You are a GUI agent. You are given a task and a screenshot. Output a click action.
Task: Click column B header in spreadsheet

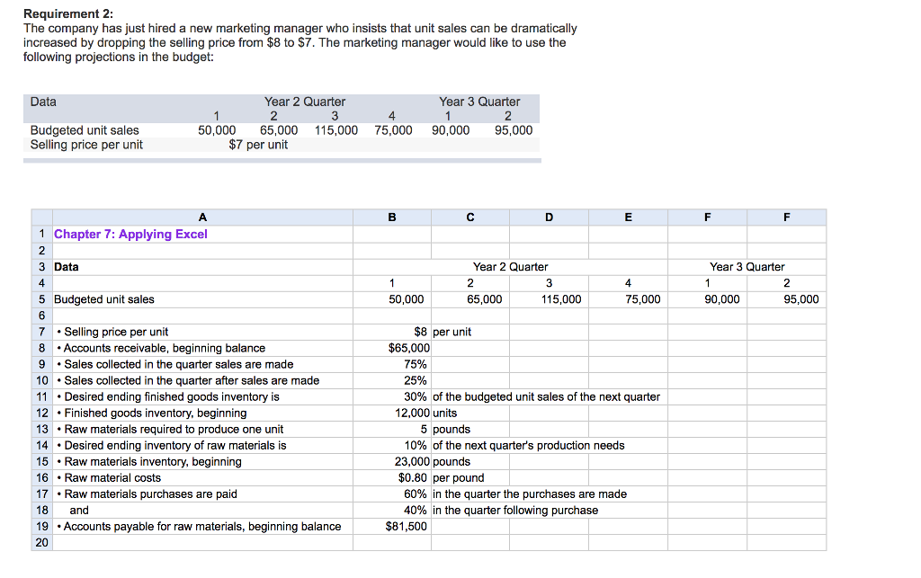(x=392, y=218)
